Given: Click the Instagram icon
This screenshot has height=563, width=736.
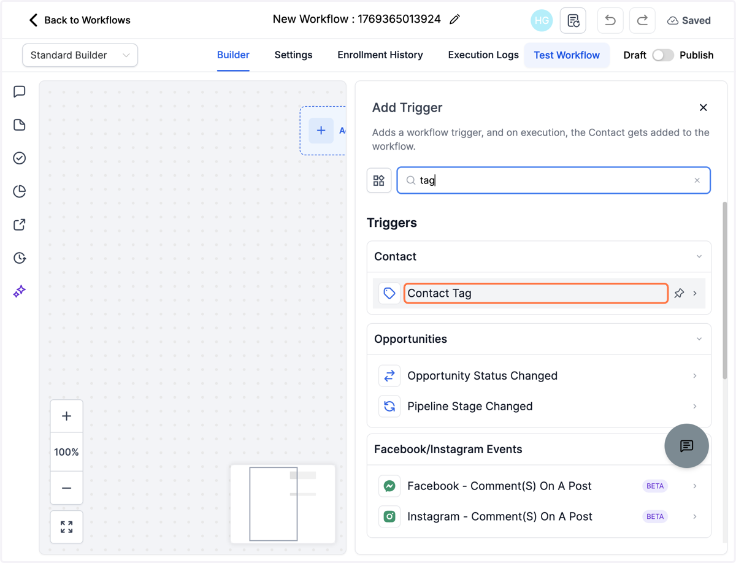Looking at the screenshot, I should (389, 517).
